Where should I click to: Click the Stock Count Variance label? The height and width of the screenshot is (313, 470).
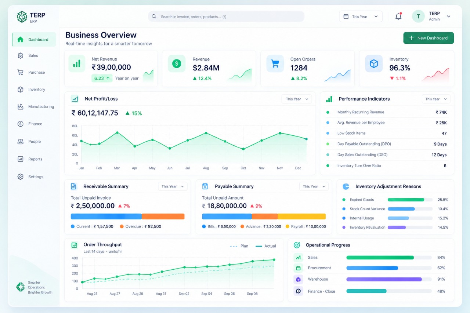pyautogui.click(x=367, y=209)
